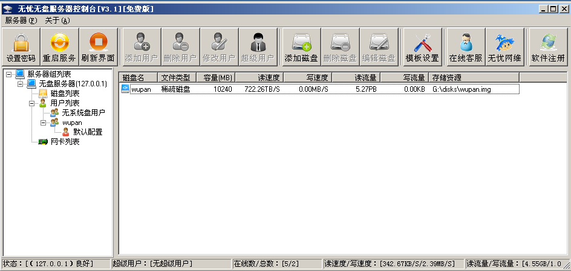Sort by 读速度 column header
This screenshot has width=571, height=271.
point(259,77)
